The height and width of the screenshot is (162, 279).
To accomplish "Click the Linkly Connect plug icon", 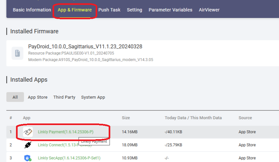I will click(x=28, y=145).
